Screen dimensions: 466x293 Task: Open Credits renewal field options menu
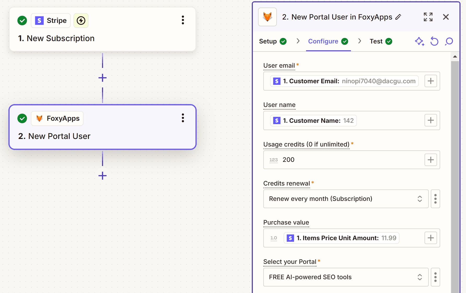pos(435,199)
